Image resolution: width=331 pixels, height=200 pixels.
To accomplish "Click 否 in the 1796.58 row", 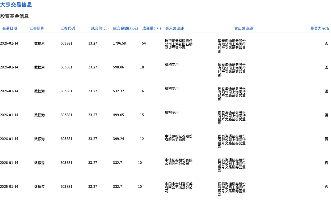I will point(326,43).
